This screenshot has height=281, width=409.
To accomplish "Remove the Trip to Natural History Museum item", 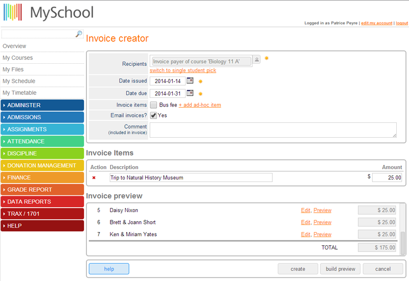I will click(x=94, y=177).
